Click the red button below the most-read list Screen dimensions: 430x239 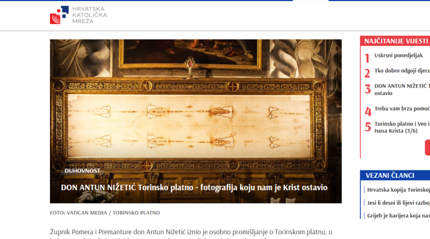(x=427, y=148)
